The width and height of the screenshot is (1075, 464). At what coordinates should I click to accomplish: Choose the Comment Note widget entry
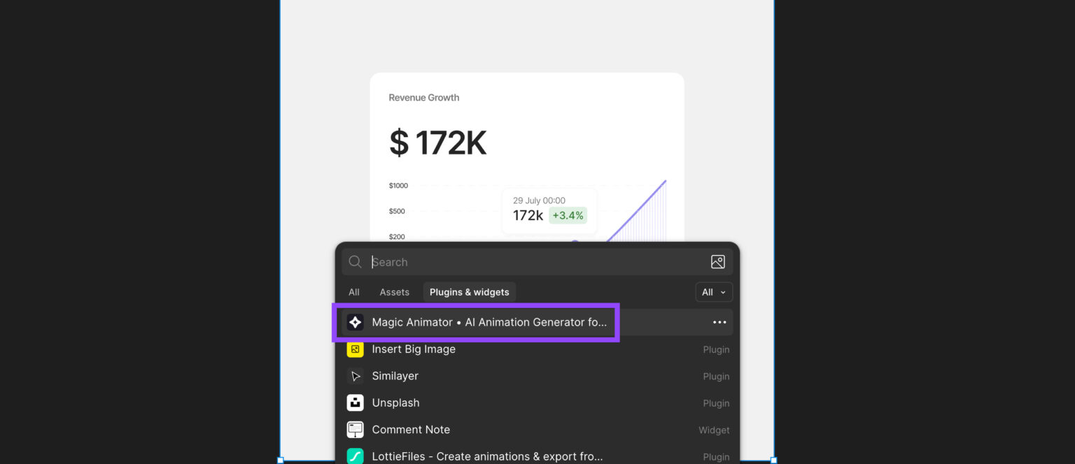coord(411,430)
